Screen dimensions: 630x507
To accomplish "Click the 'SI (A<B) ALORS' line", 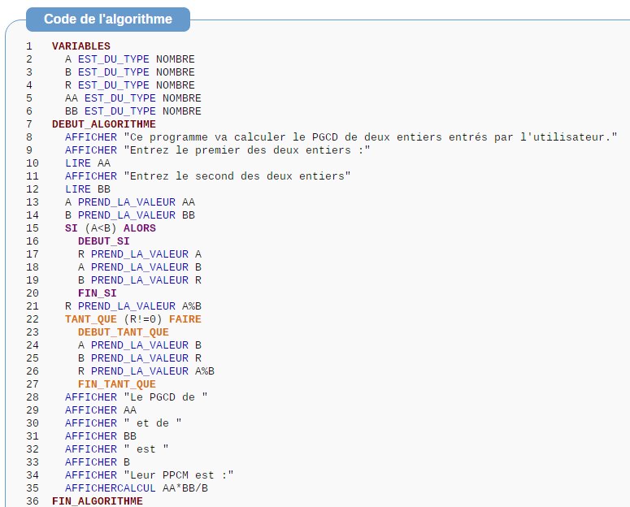I will pos(111,228).
